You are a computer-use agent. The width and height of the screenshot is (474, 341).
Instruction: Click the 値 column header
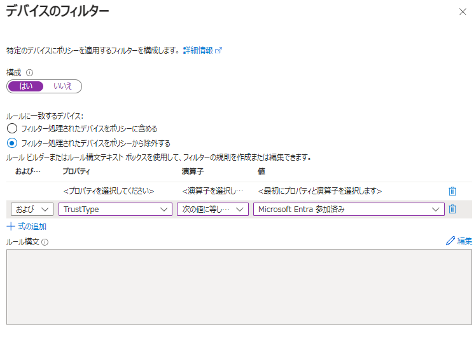pos(261,171)
